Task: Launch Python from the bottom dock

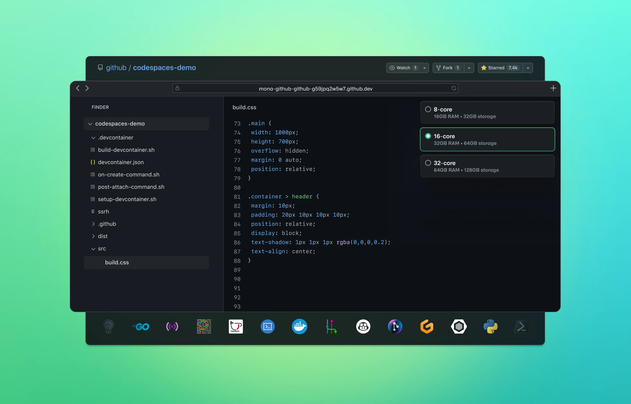Action: click(490, 327)
